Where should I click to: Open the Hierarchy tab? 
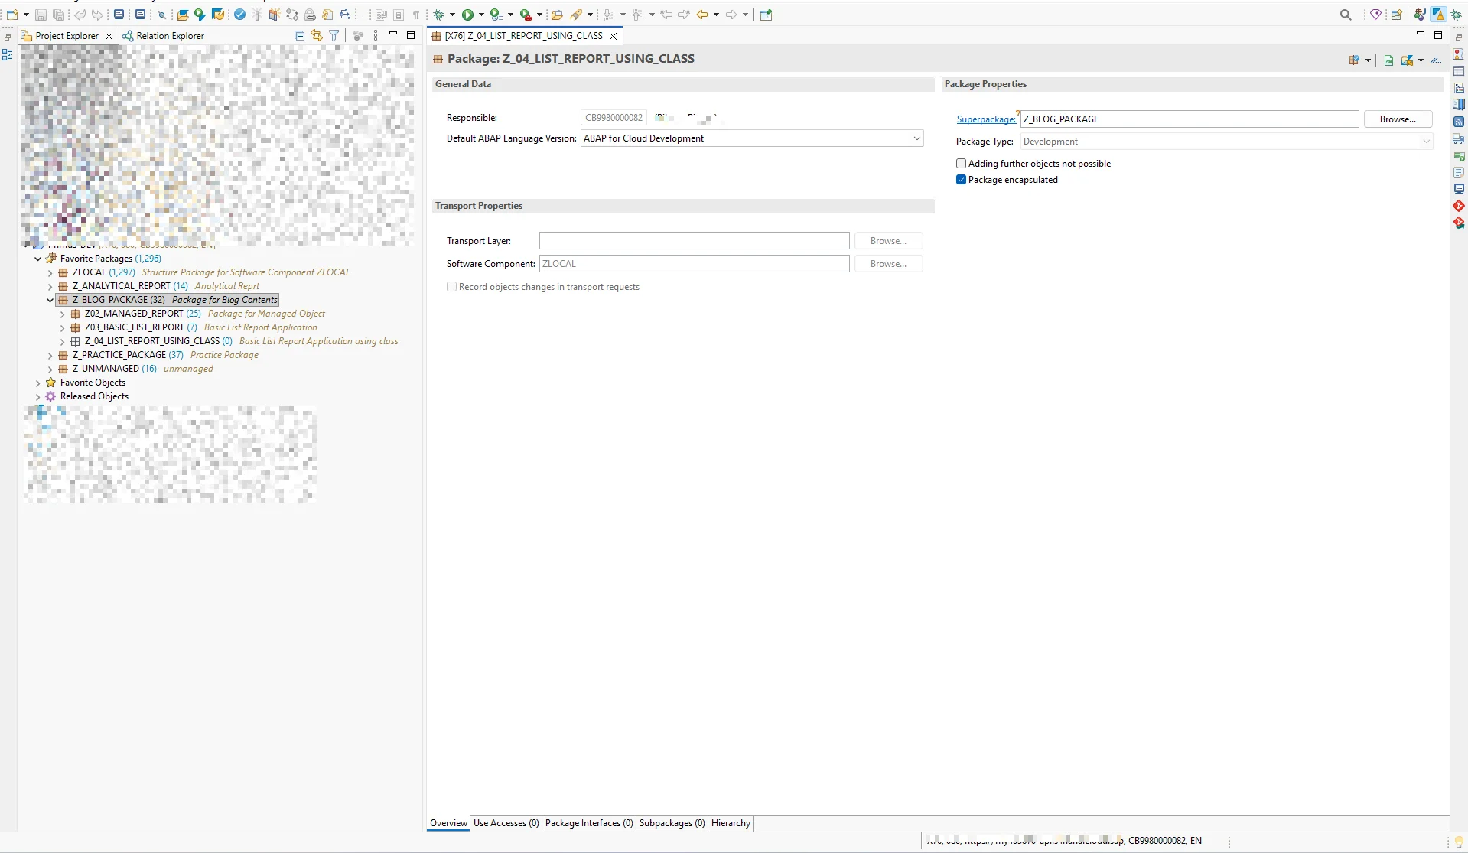point(731,823)
